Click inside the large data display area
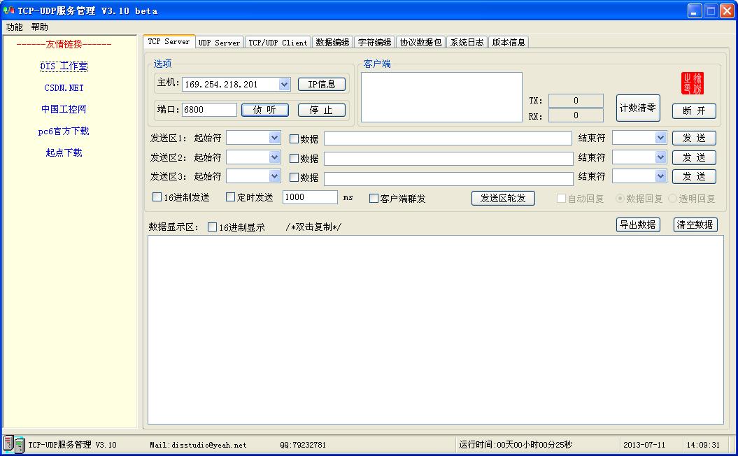This screenshot has height=456, width=738. pyautogui.click(x=436, y=330)
